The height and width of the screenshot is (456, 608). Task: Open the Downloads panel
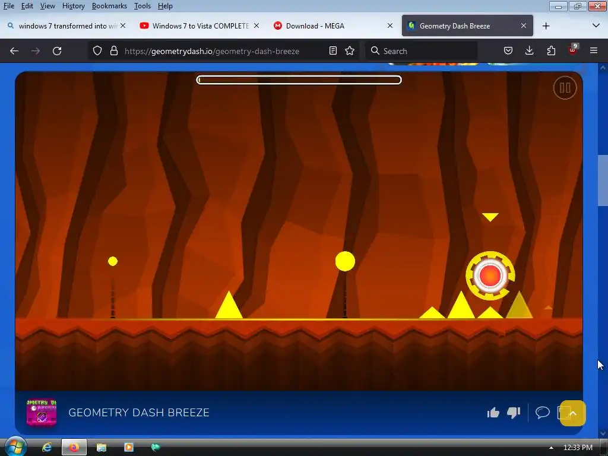[529, 51]
